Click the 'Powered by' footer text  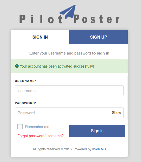pos(82,149)
